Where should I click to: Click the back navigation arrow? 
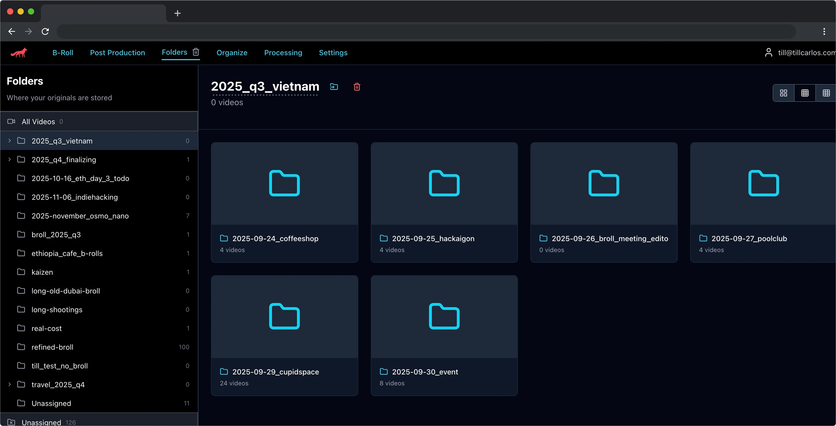click(x=11, y=31)
